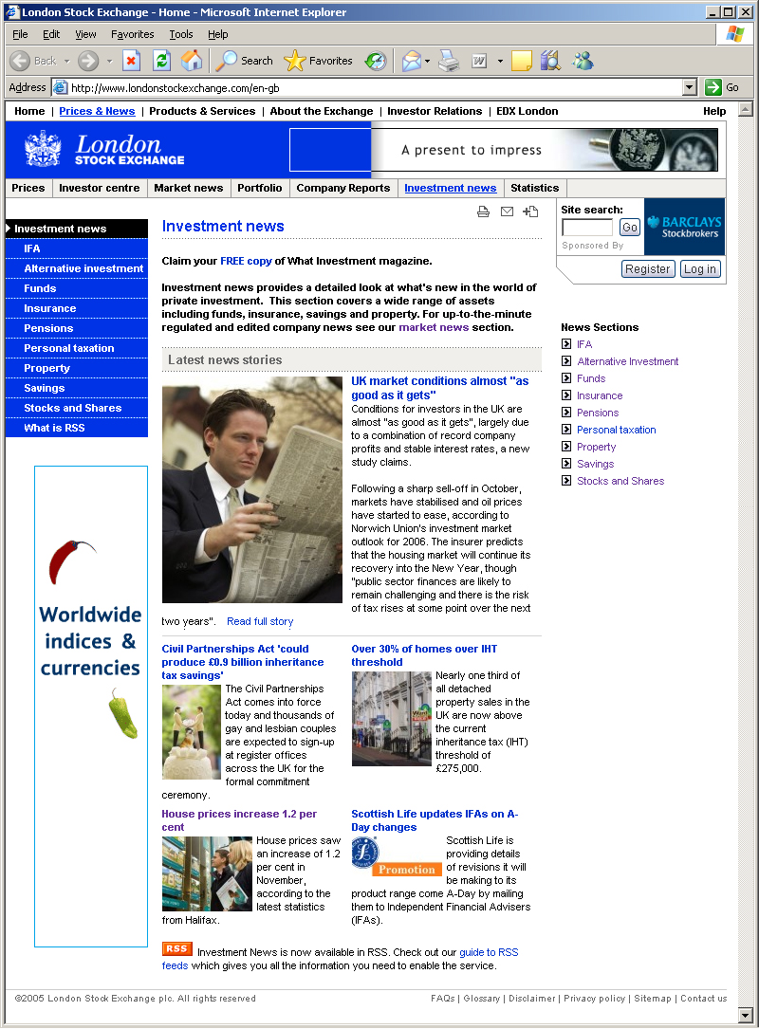Open the View menu

click(x=85, y=34)
